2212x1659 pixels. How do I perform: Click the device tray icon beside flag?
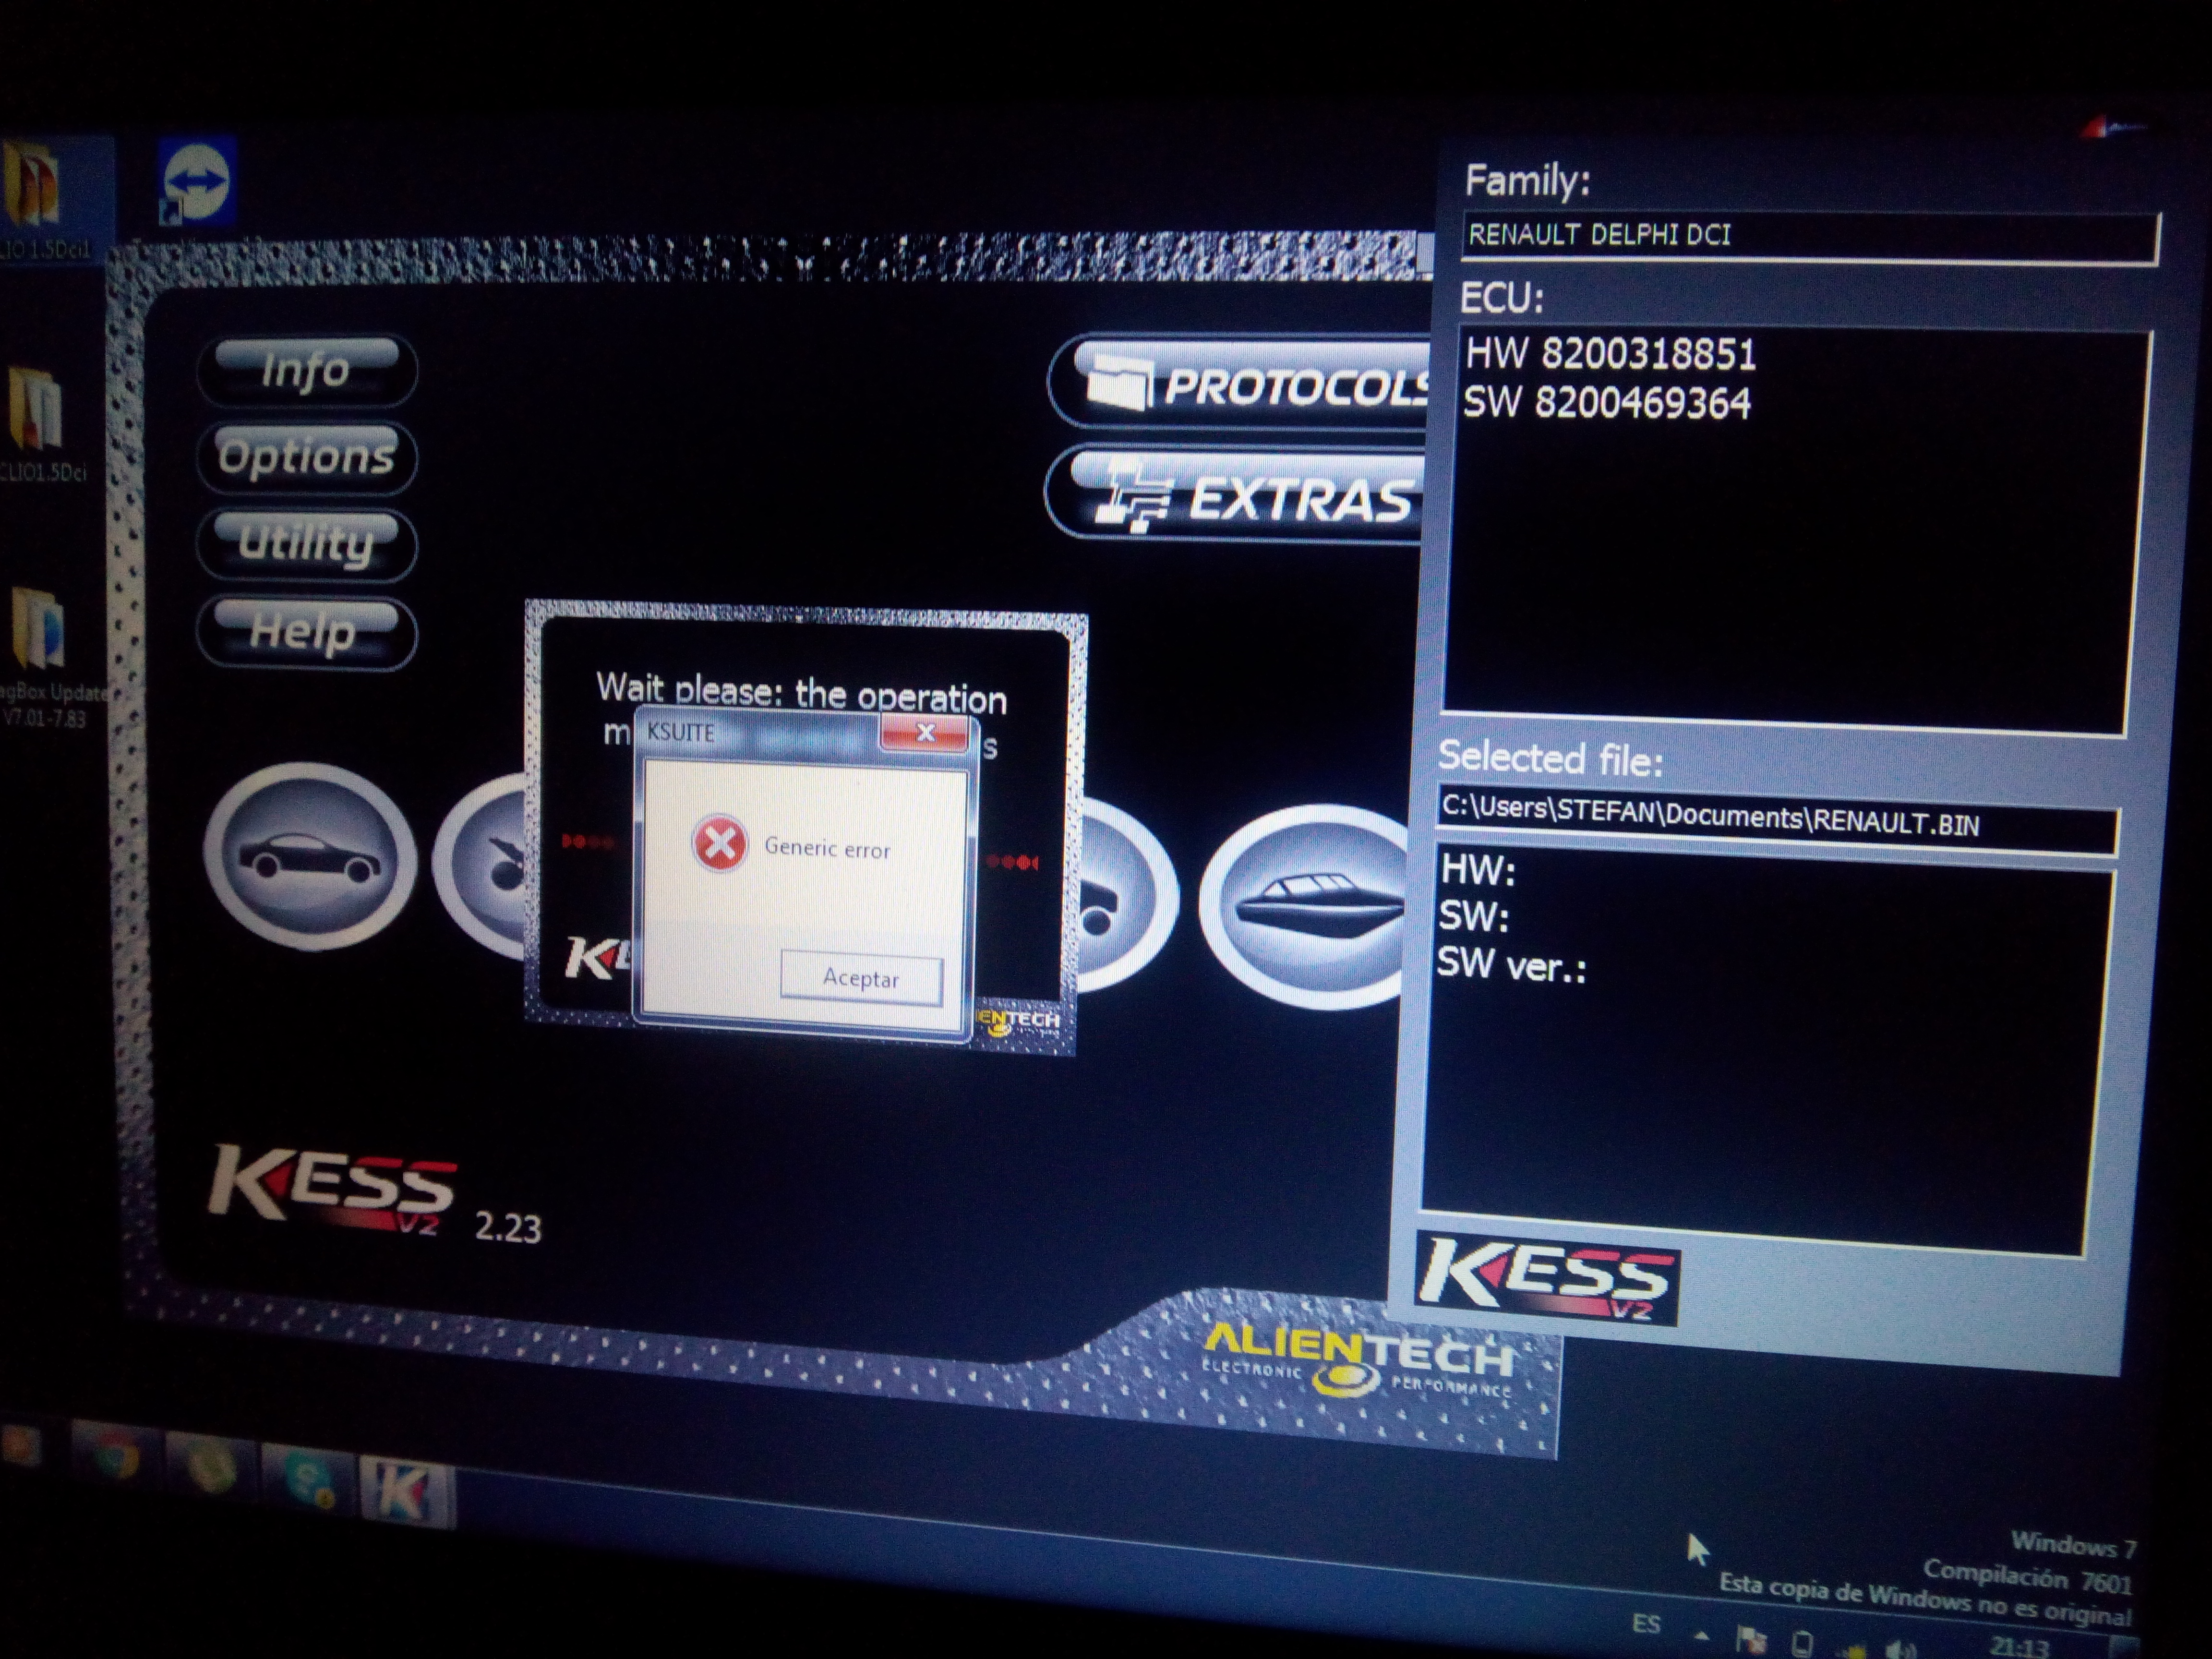(x=1802, y=1645)
